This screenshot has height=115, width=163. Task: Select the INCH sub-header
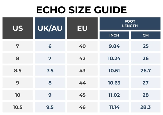(114, 35)
